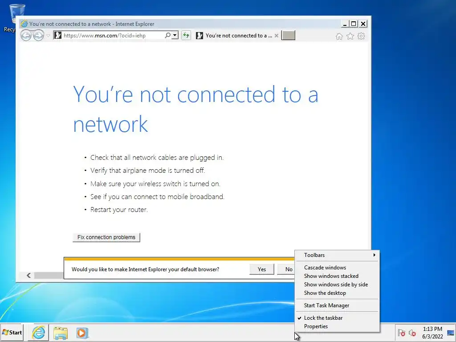This screenshot has width=456, height=342.
Task: Toggle Lock the taskbar option
Action: pos(338,318)
